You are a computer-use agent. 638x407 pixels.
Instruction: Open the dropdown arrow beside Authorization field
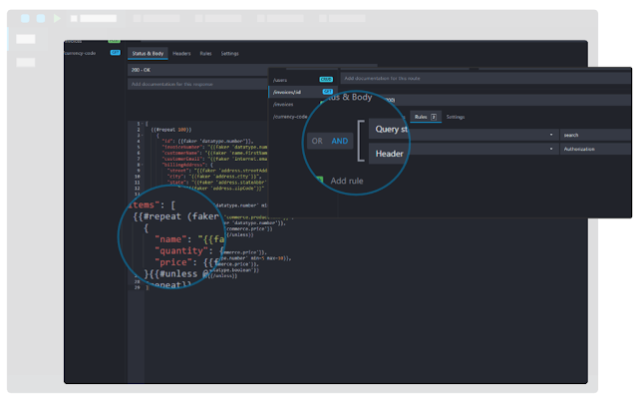click(551, 149)
